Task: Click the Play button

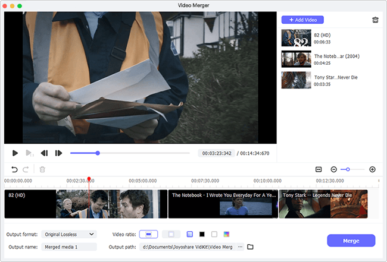Action: point(15,153)
